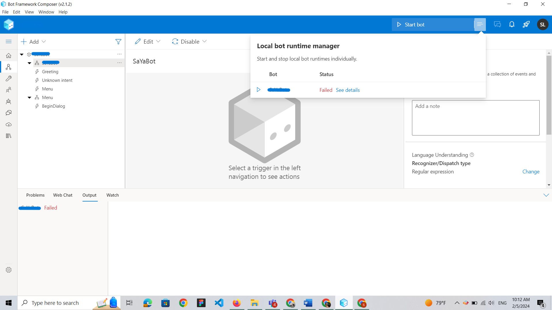Open the Edit menu in menu bar
The image size is (552, 310).
(16, 12)
